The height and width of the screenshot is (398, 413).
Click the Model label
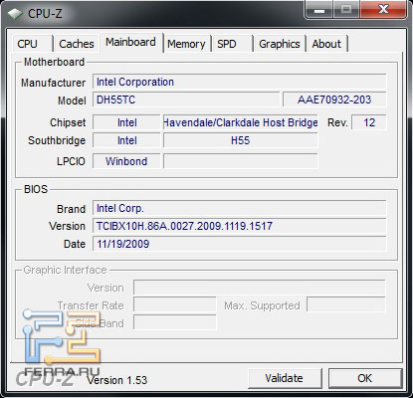click(72, 100)
